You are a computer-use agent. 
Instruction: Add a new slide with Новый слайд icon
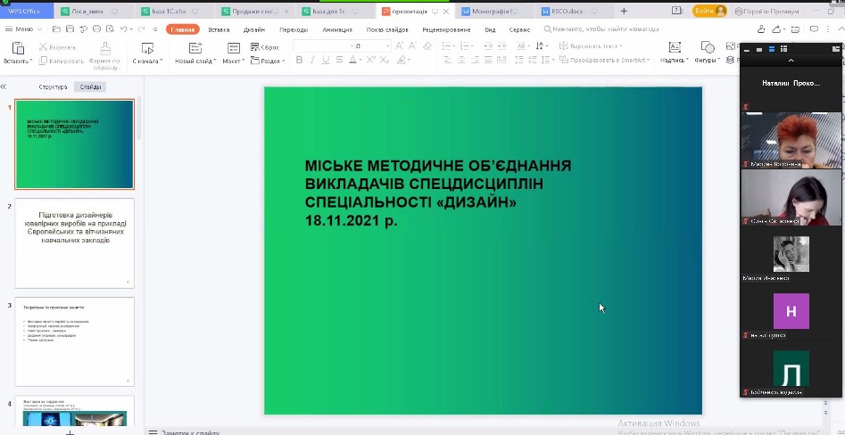[194, 48]
